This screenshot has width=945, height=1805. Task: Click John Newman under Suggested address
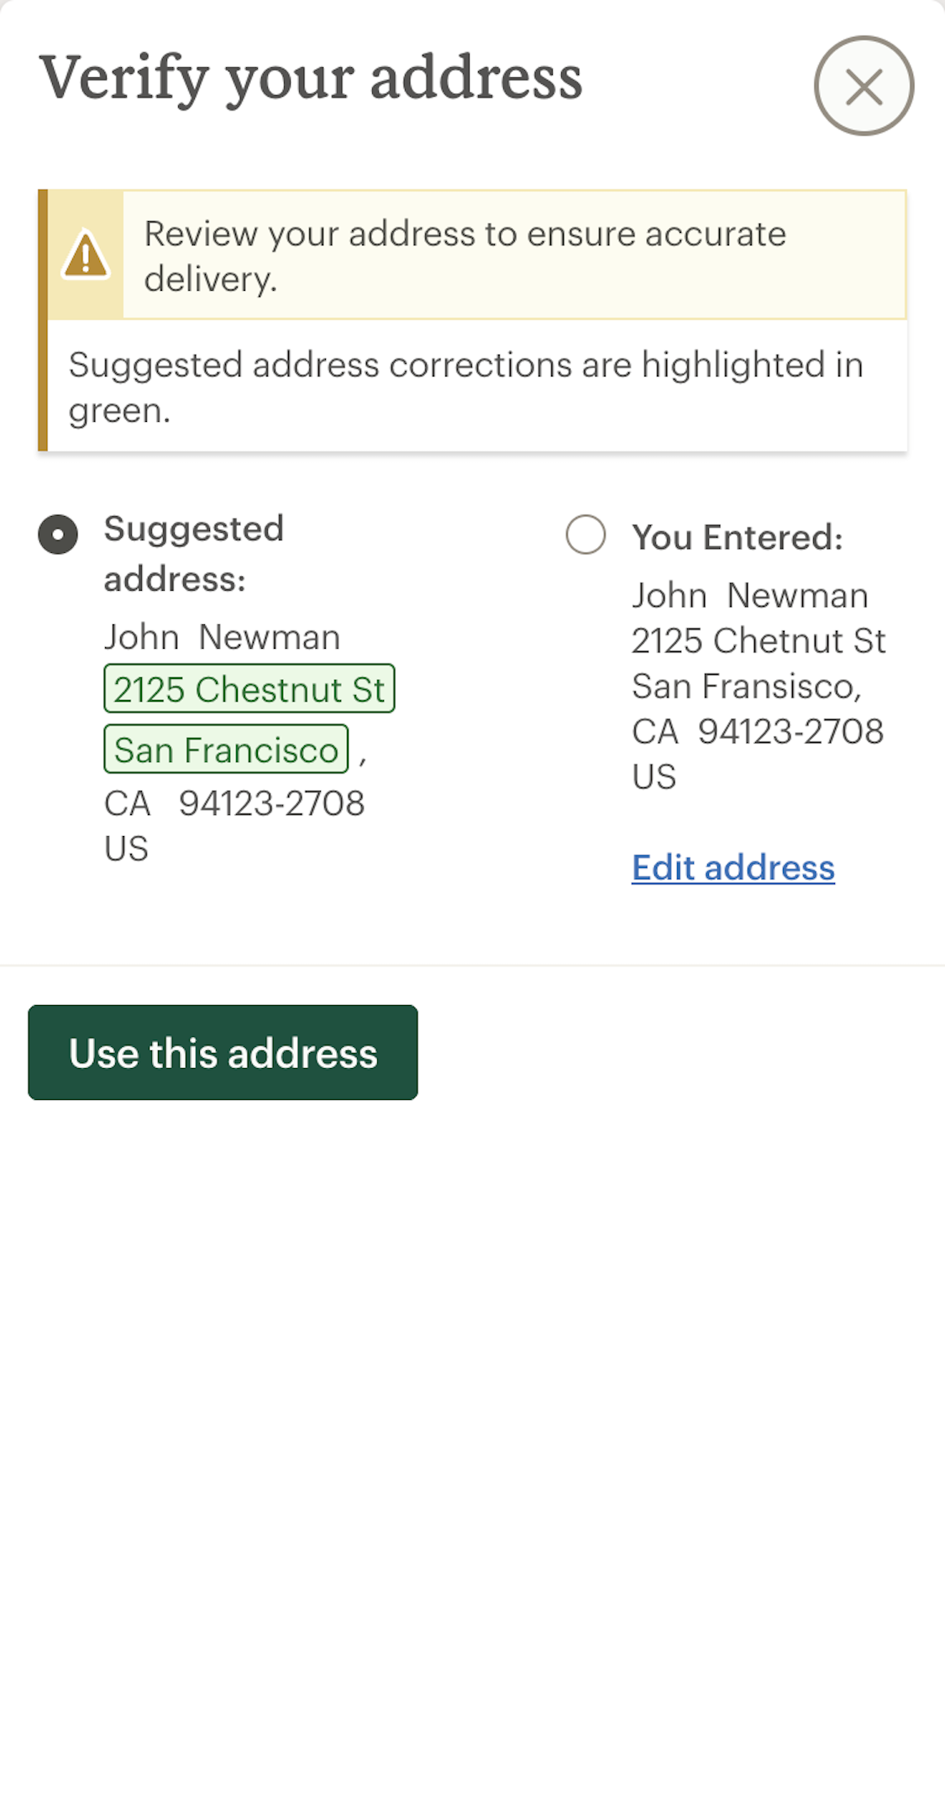[x=222, y=637]
